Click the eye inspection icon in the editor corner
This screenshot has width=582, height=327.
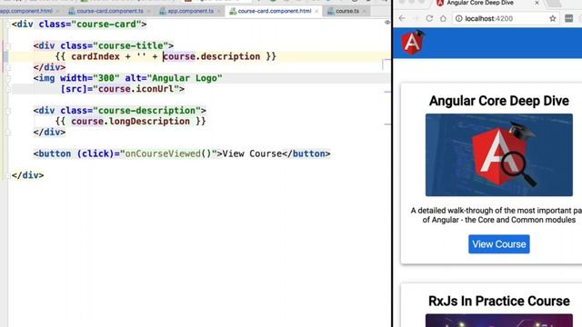click(387, 22)
